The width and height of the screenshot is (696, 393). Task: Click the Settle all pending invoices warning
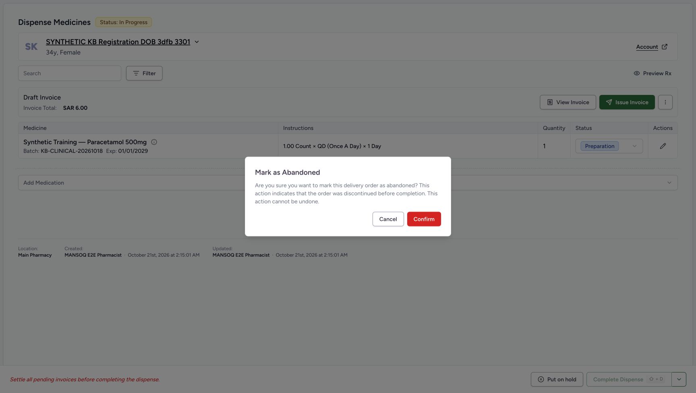tap(85, 379)
